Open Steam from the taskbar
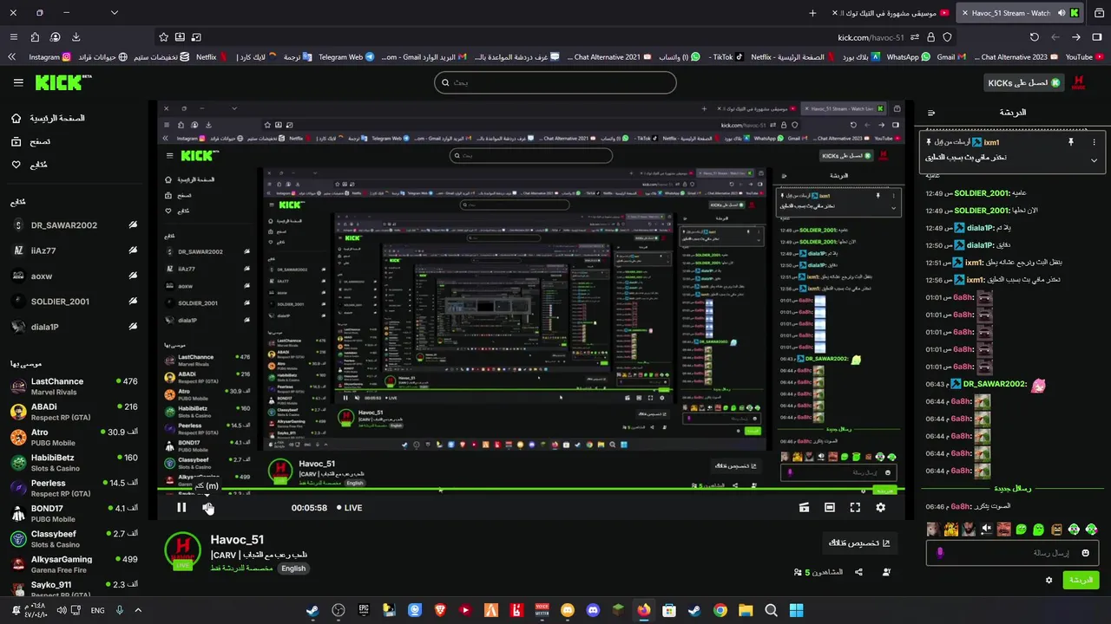Image resolution: width=1111 pixels, height=624 pixels. click(x=312, y=610)
